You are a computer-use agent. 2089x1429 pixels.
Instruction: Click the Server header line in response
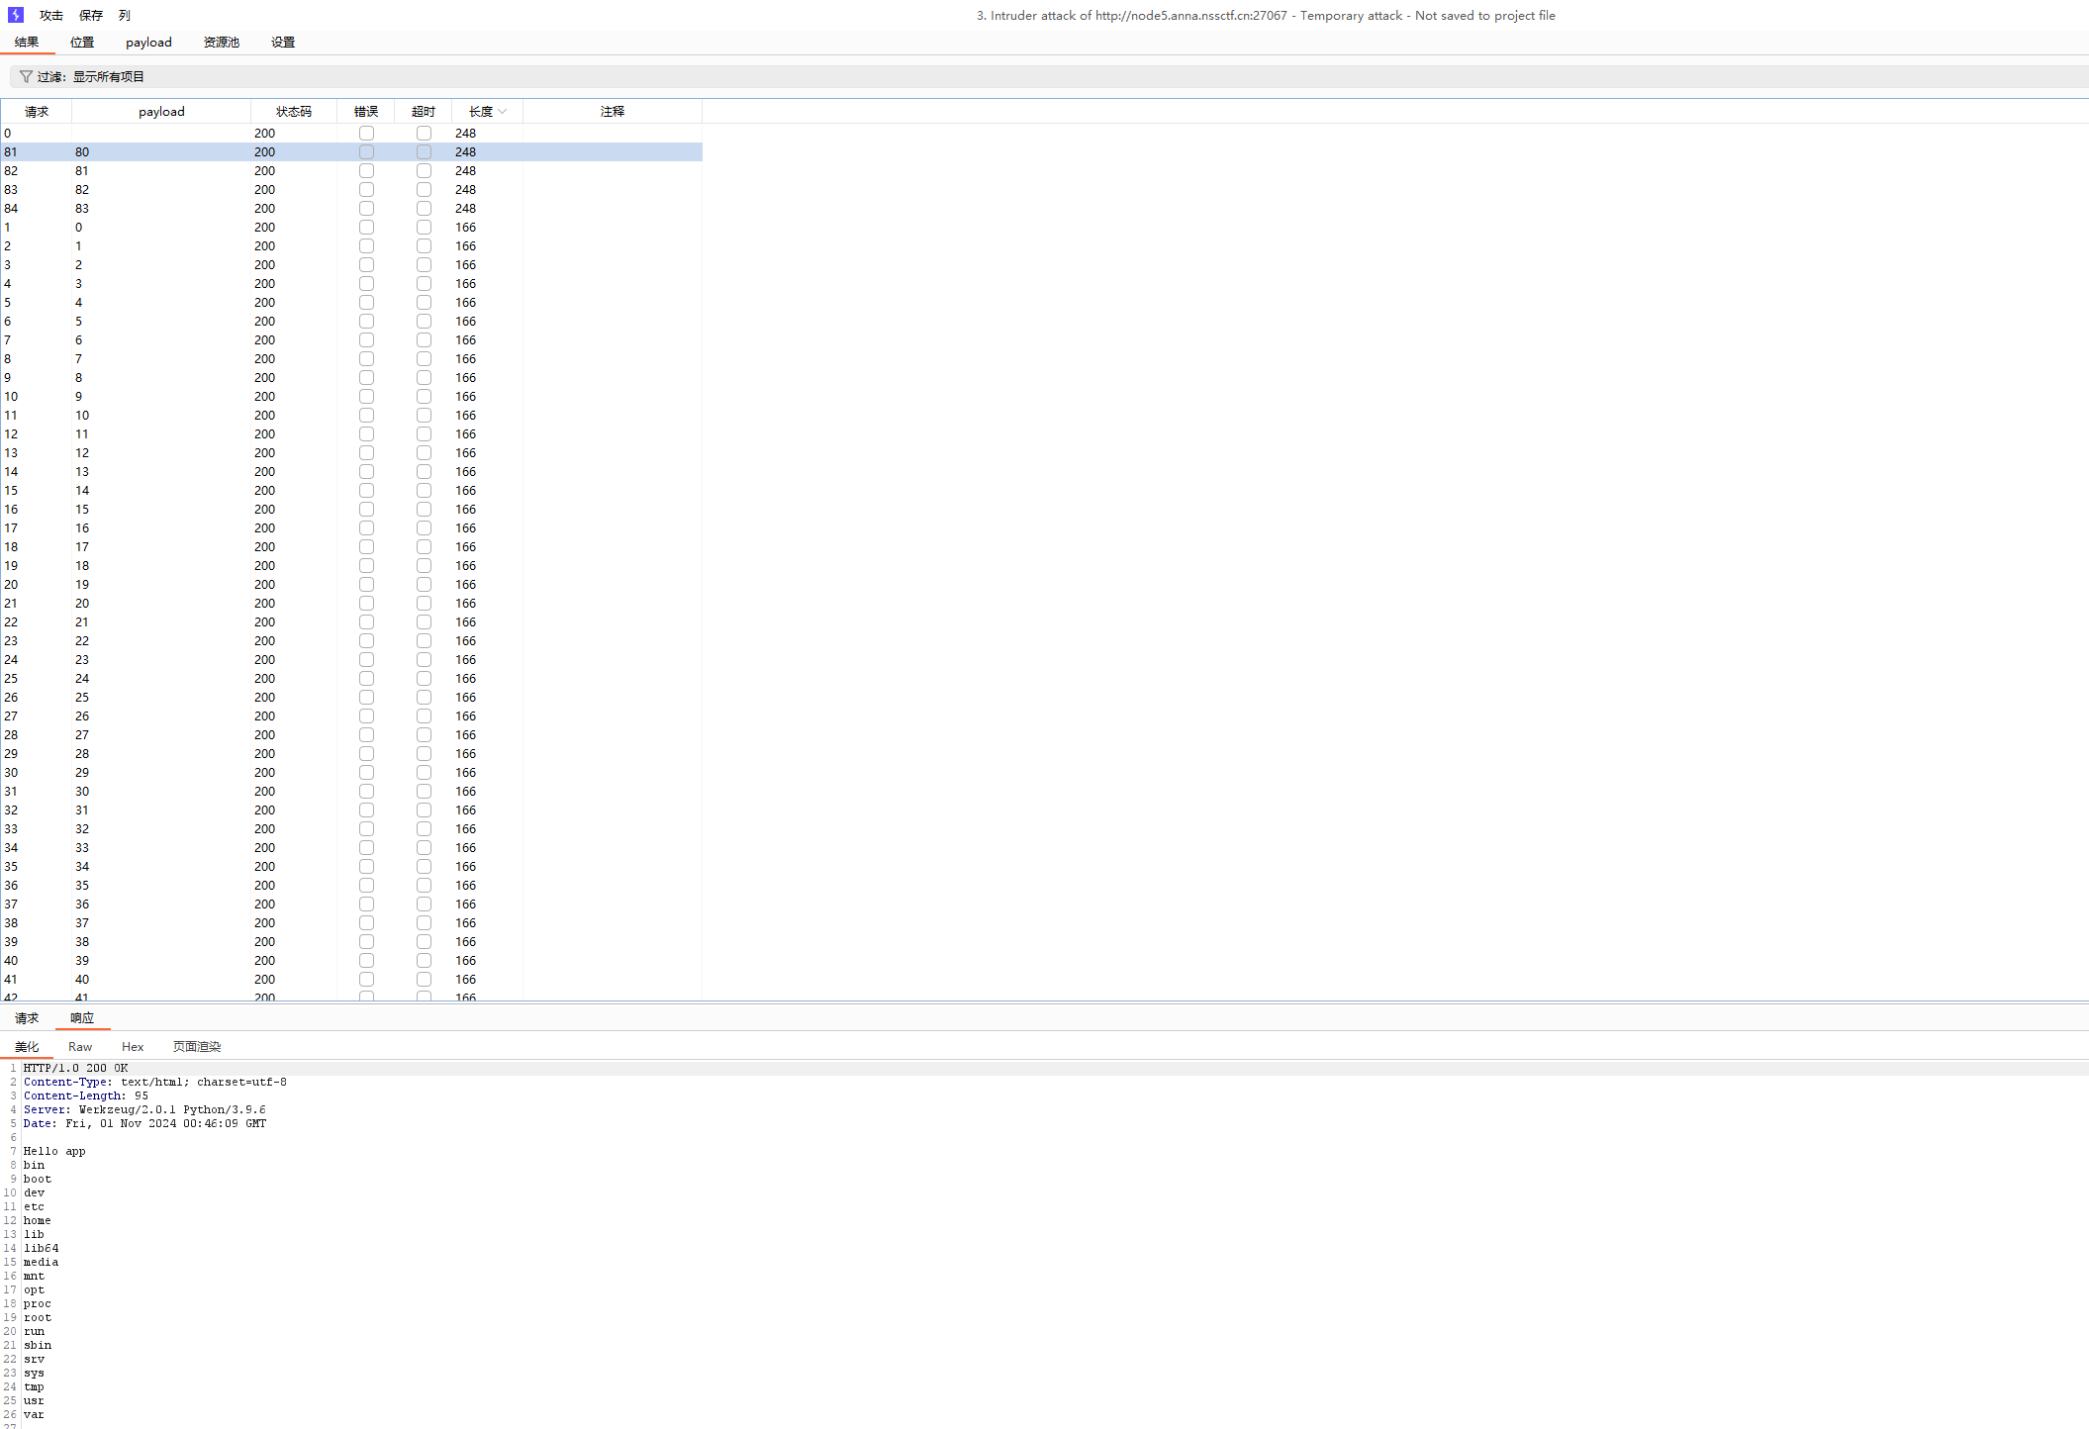144,1109
